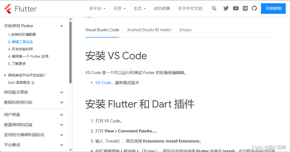Expand the 数据调用和后端 section

(x=62, y=125)
